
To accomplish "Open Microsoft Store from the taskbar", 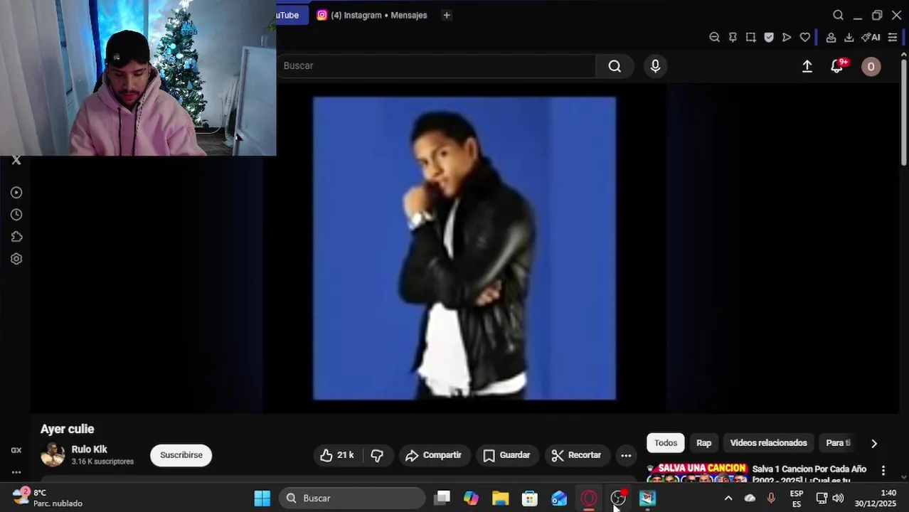I will tap(530, 498).
